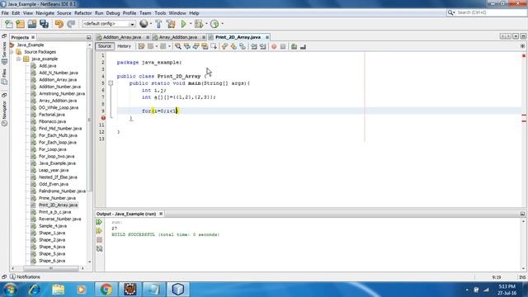Collapse the Source Packages tree node
The image size is (528, 297).
point(12,52)
